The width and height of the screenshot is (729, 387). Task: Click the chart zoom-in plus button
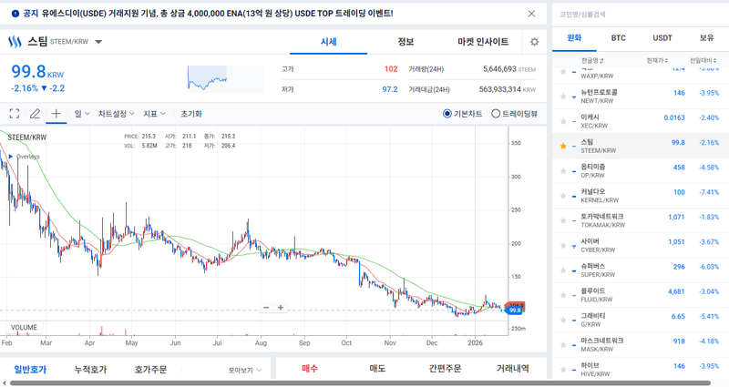tap(281, 308)
